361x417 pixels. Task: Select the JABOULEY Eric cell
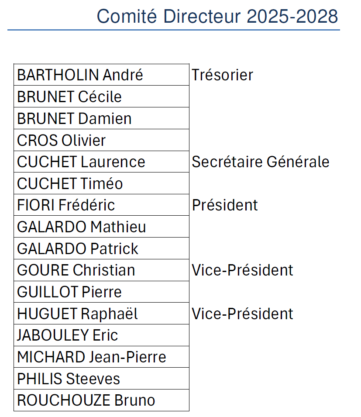click(101, 335)
